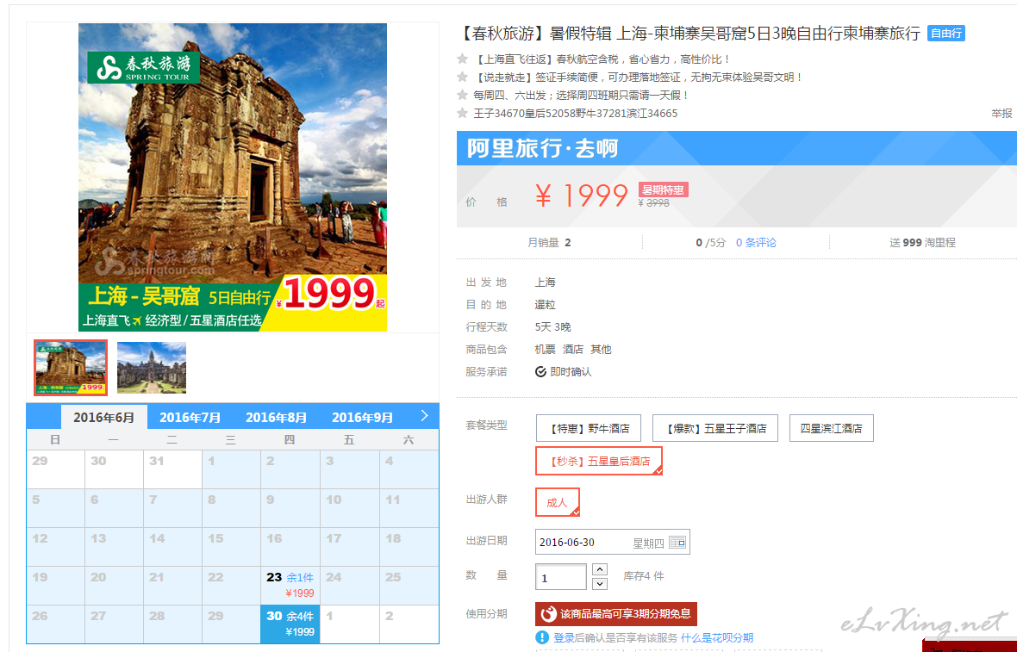The image size is (1017, 652).
Task: Select the 【特惠】野牛酒店 package
Action: pyautogui.click(x=589, y=428)
